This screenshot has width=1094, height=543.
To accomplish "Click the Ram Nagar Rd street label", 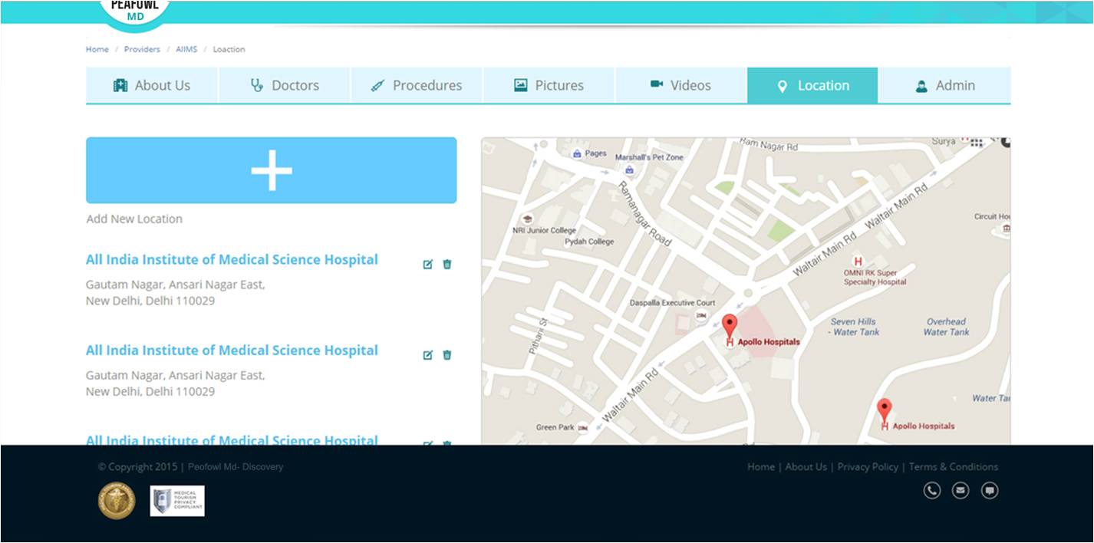I will point(768,145).
